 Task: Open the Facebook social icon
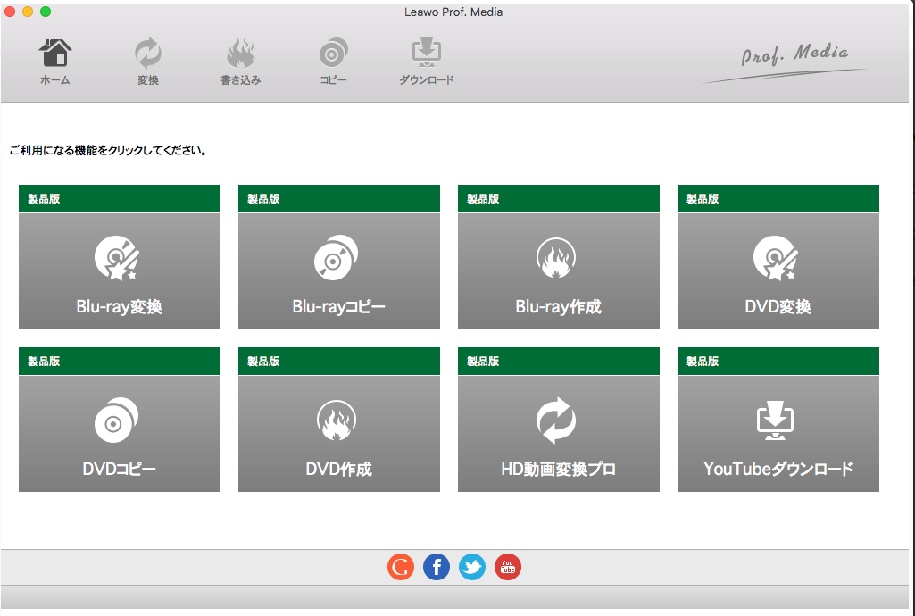click(437, 567)
